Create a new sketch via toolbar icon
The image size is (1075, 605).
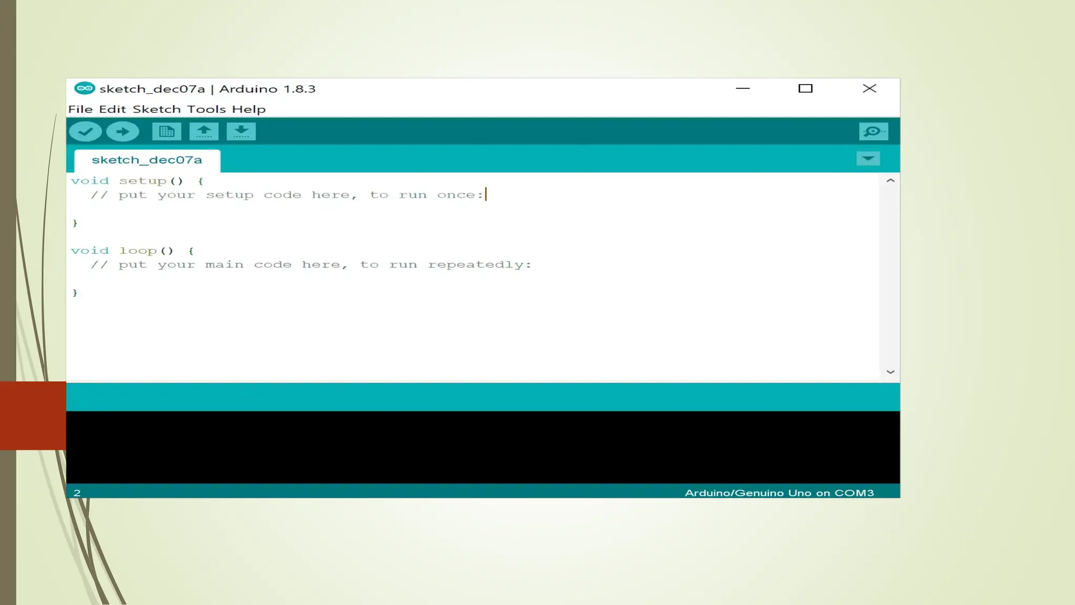coord(166,131)
